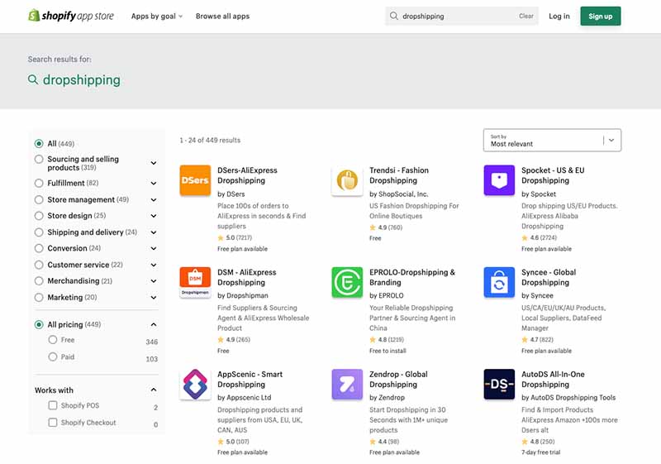Click the AutoDS dark app icon
Viewport: 661px width, 464px height.
pos(499,385)
